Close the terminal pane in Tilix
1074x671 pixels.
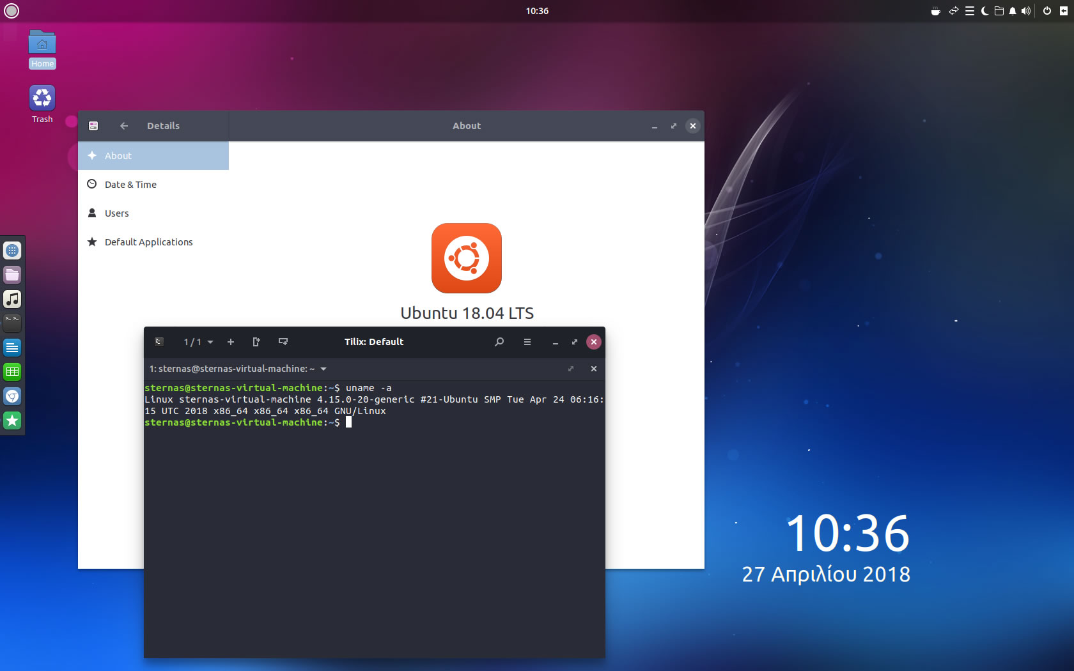(594, 369)
